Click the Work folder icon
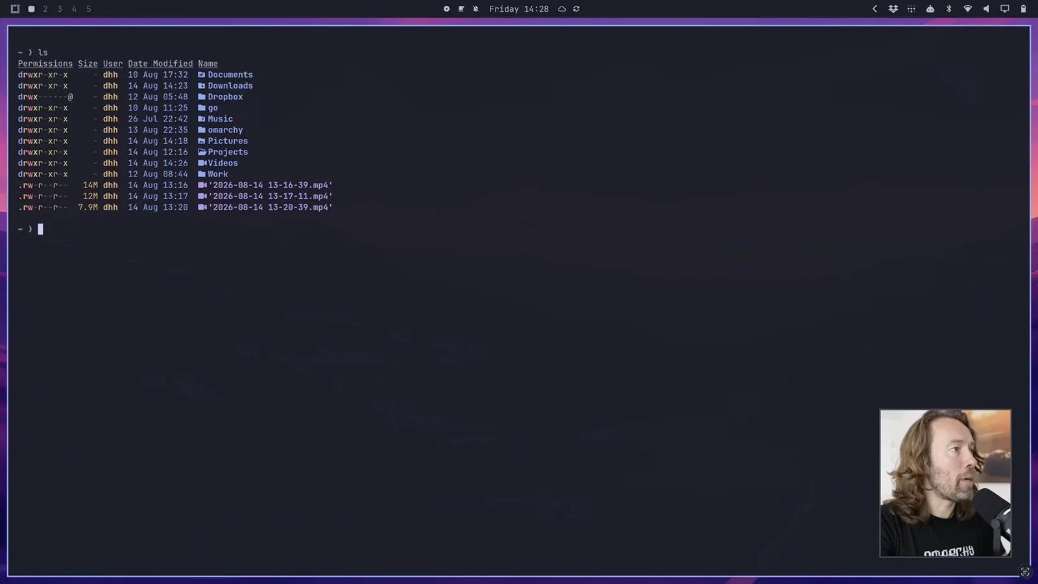 click(x=202, y=174)
